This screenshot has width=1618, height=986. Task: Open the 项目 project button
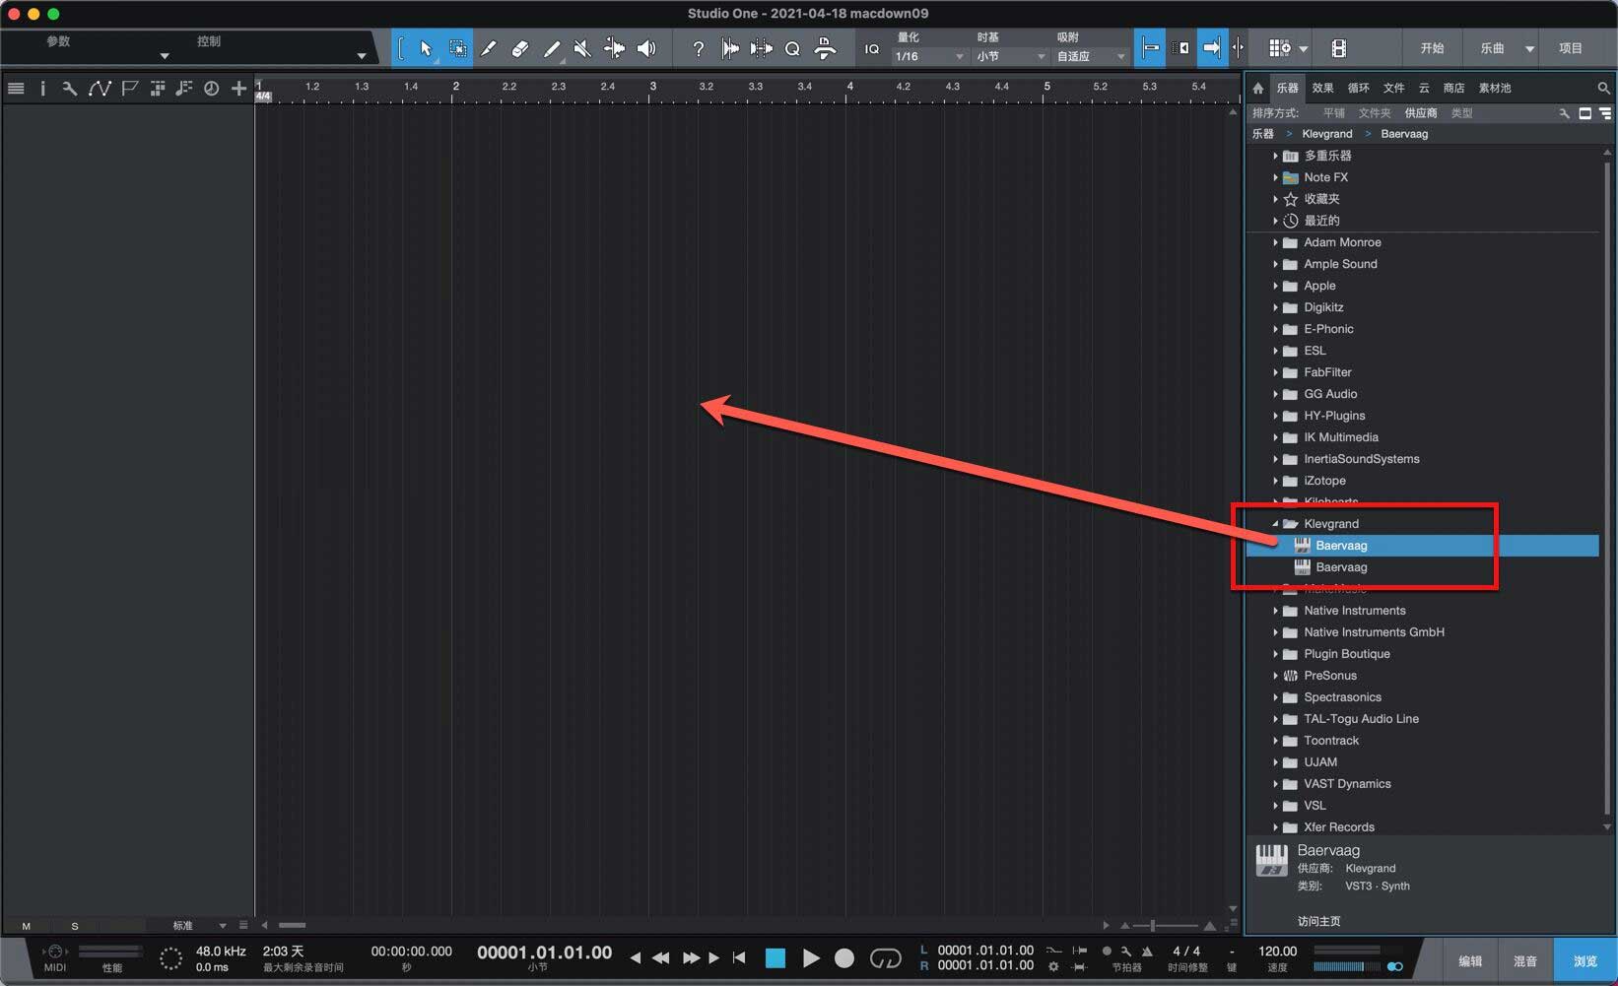click(1570, 48)
